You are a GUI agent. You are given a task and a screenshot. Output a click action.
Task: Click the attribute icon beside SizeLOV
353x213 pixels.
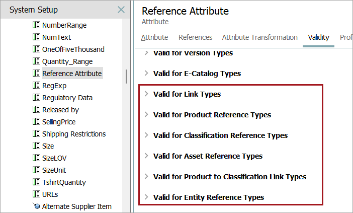click(x=36, y=158)
